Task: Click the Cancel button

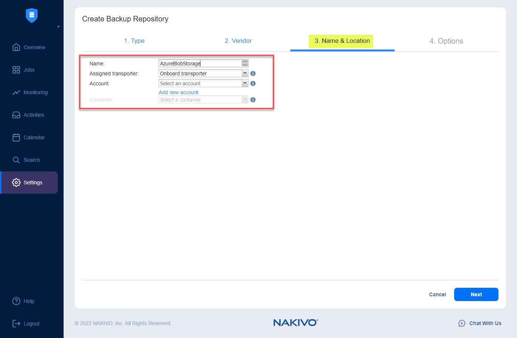Action: coord(437,294)
